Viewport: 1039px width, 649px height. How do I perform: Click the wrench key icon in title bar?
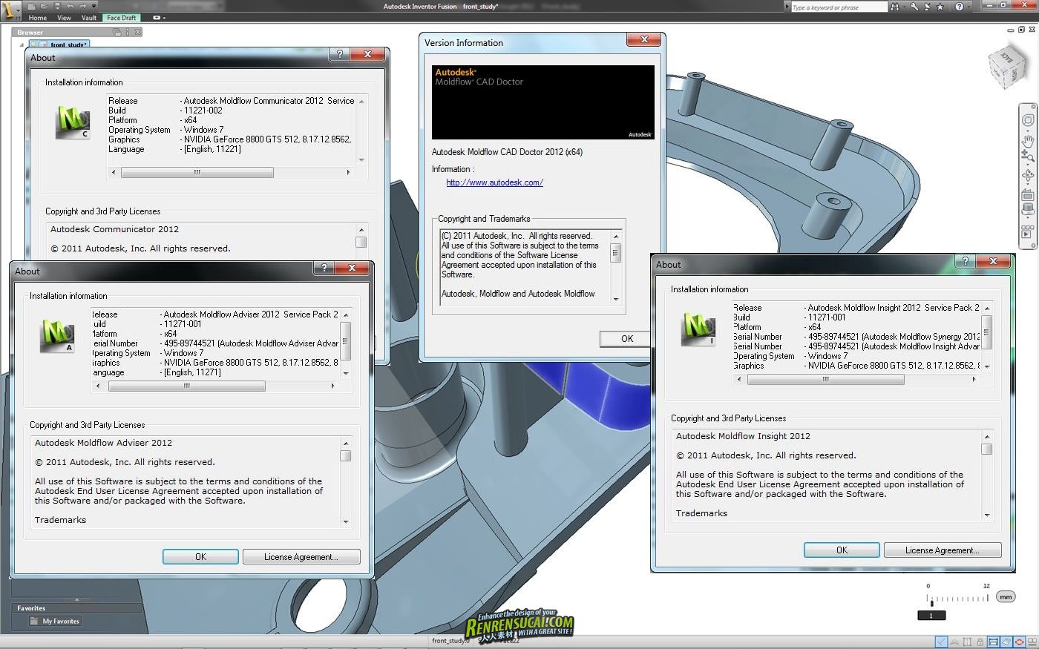(x=914, y=7)
